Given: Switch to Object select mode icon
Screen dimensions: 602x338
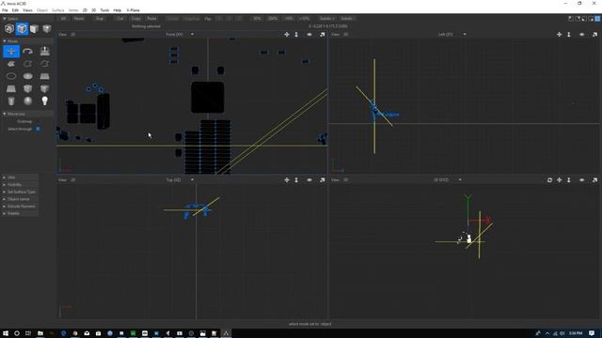Looking at the screenshot, I should click(x=22, y=28).
